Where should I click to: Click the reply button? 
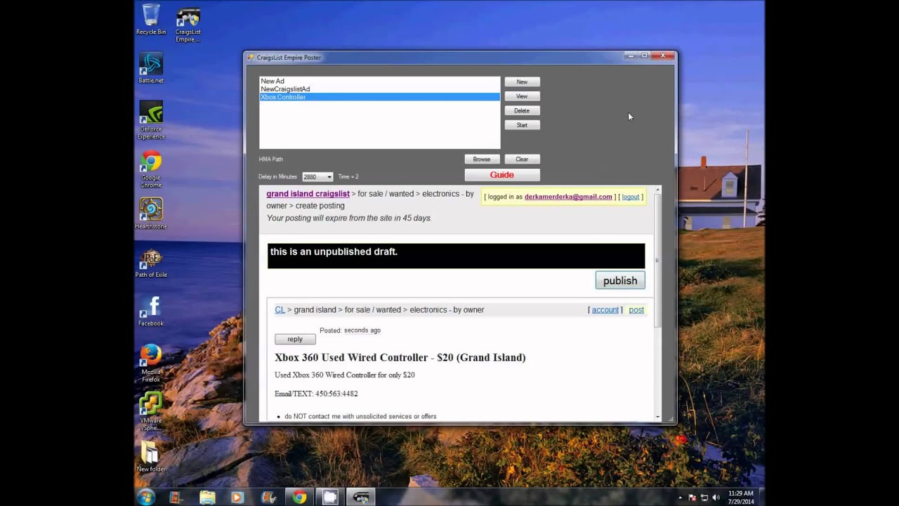click(x=295, y=339)
